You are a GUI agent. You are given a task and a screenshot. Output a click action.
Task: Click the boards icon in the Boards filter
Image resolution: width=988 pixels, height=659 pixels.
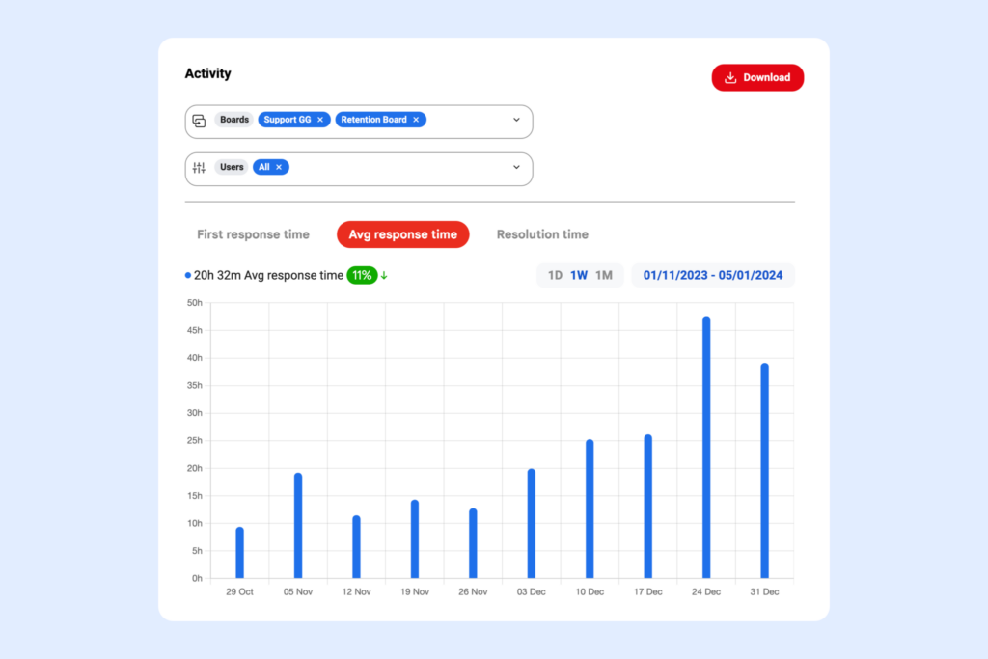199,121
